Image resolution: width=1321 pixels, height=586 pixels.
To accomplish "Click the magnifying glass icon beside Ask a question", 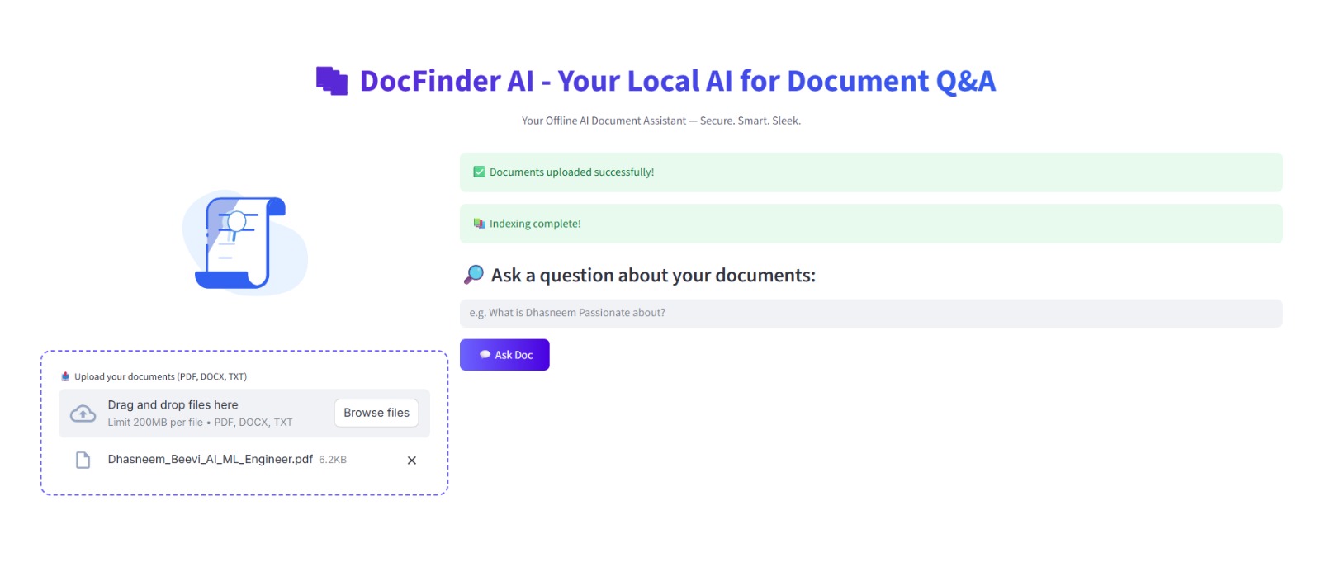I will pyautogui.click(x=474, y=275).
